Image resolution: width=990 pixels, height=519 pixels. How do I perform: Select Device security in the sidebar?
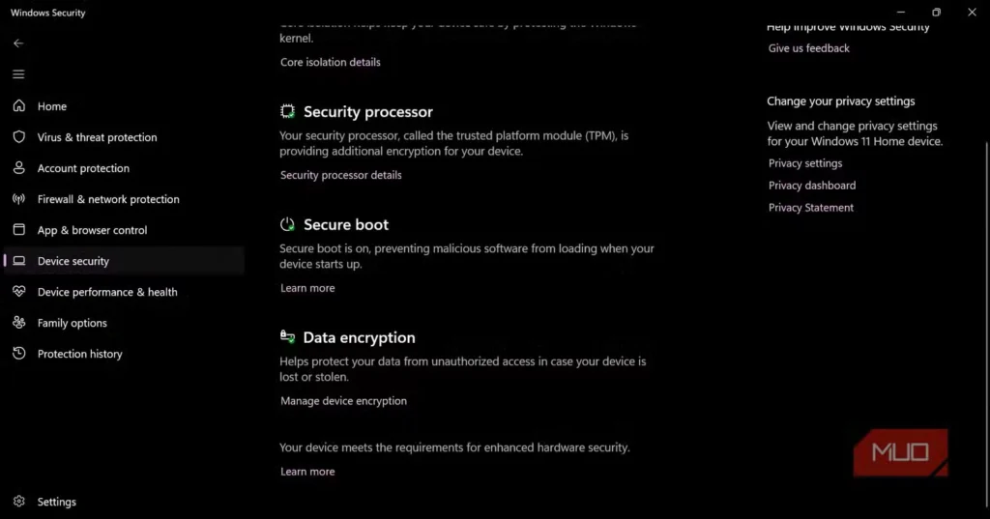(x=73, y=261)
